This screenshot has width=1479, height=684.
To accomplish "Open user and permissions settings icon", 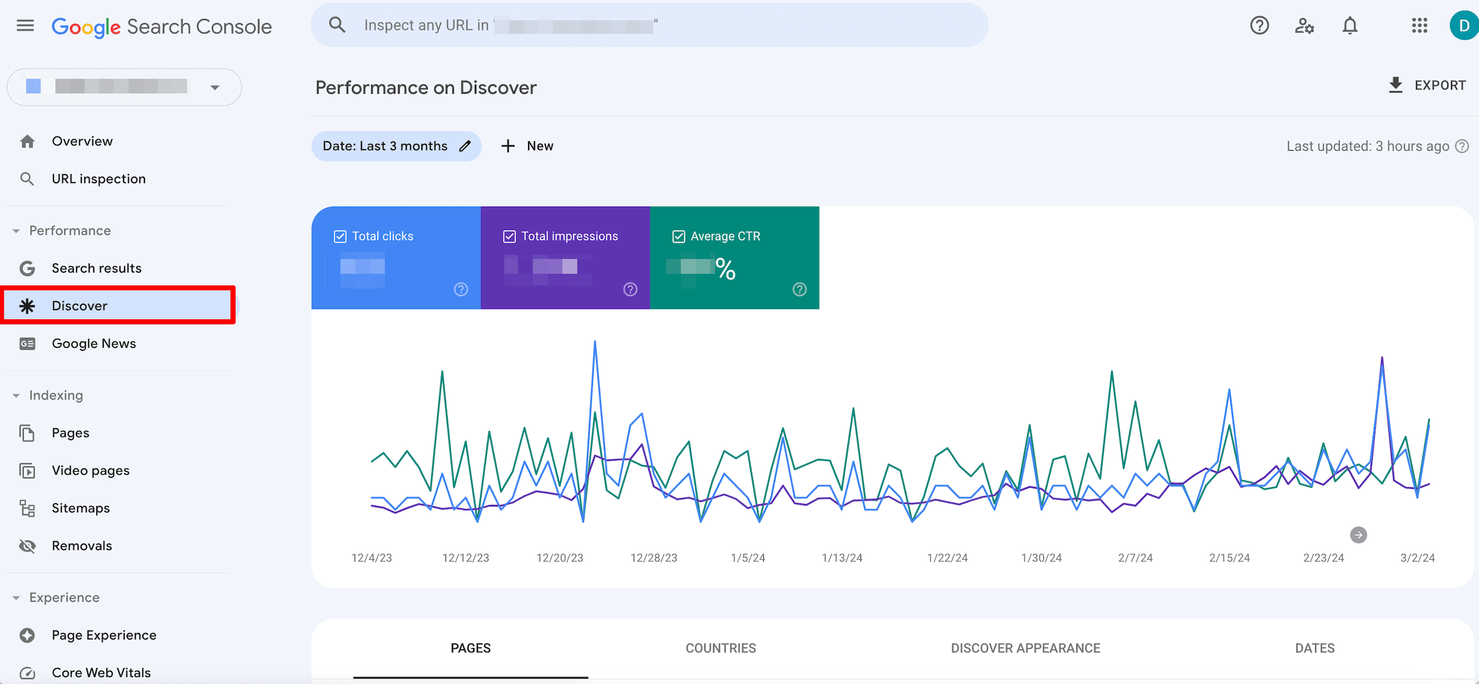I will [x=1304, y=25].
